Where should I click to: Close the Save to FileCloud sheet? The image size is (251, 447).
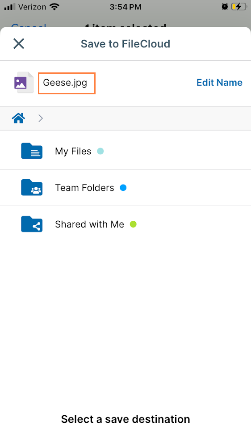19,44
